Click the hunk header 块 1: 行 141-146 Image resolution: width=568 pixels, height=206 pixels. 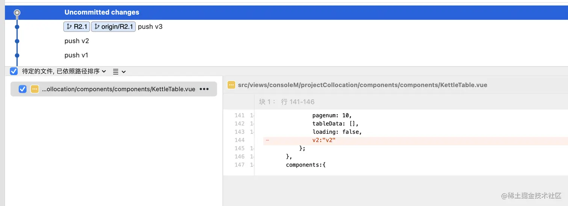[287, 102]
